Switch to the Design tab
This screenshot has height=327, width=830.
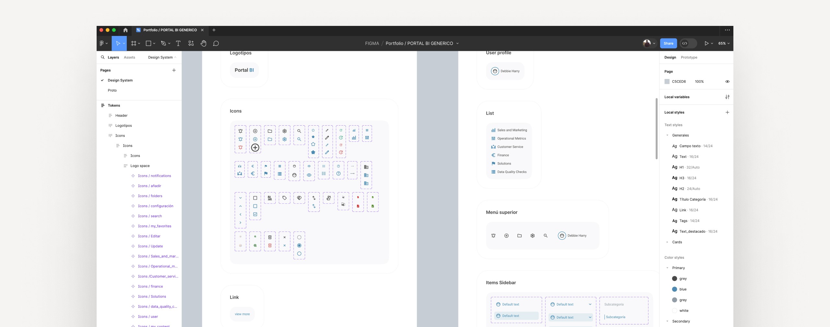coord(670,57)
